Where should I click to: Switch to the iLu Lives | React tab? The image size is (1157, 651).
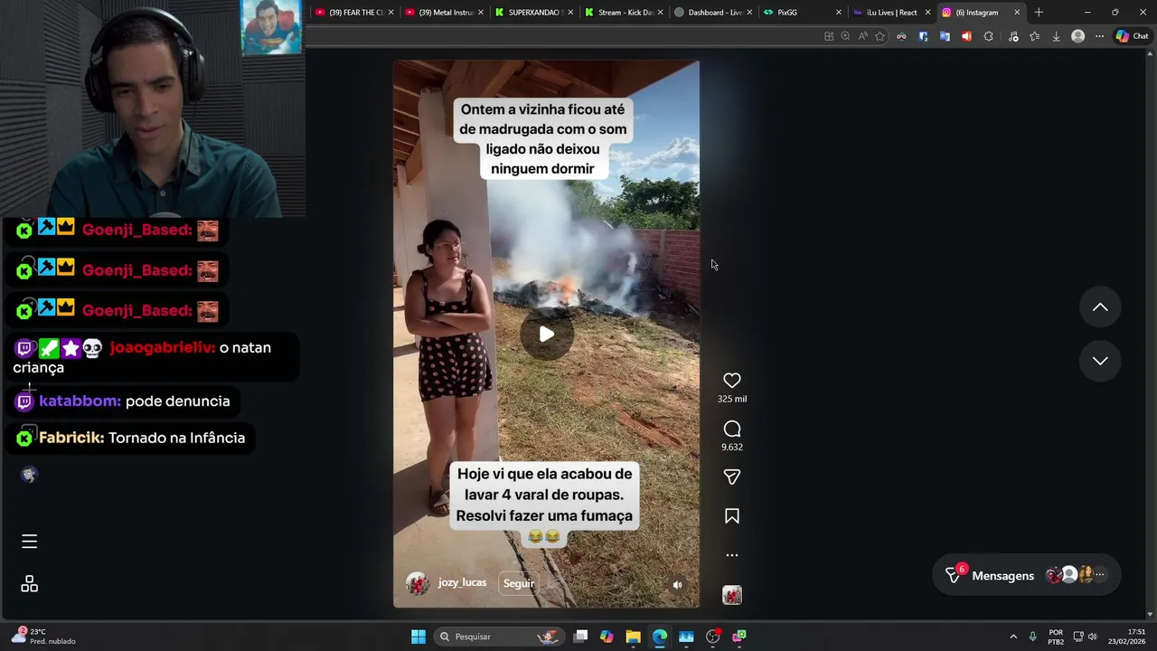(891, 13)
